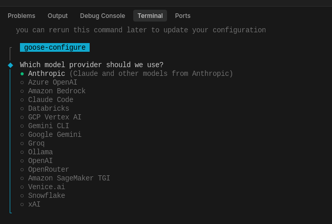Select the Terminal tab

click(150, 16)
